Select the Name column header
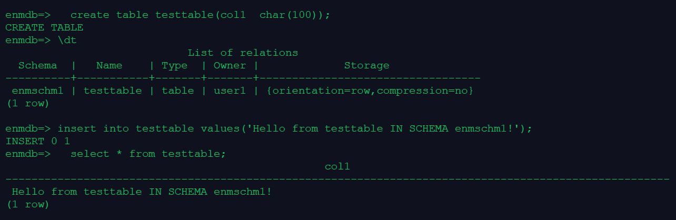The width and height of the screenshot is (676, 220). pyautogui.click(x=109, y=65)
